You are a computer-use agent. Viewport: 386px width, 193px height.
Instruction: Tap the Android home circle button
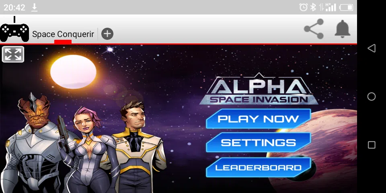coord(372,96)
